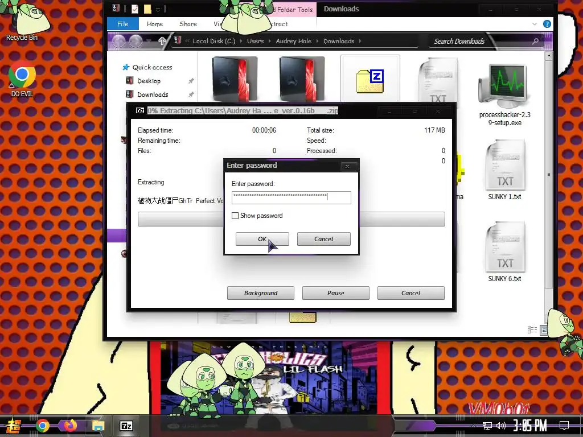
Task: Open the volume control in system tray
Action: [501, 426]
